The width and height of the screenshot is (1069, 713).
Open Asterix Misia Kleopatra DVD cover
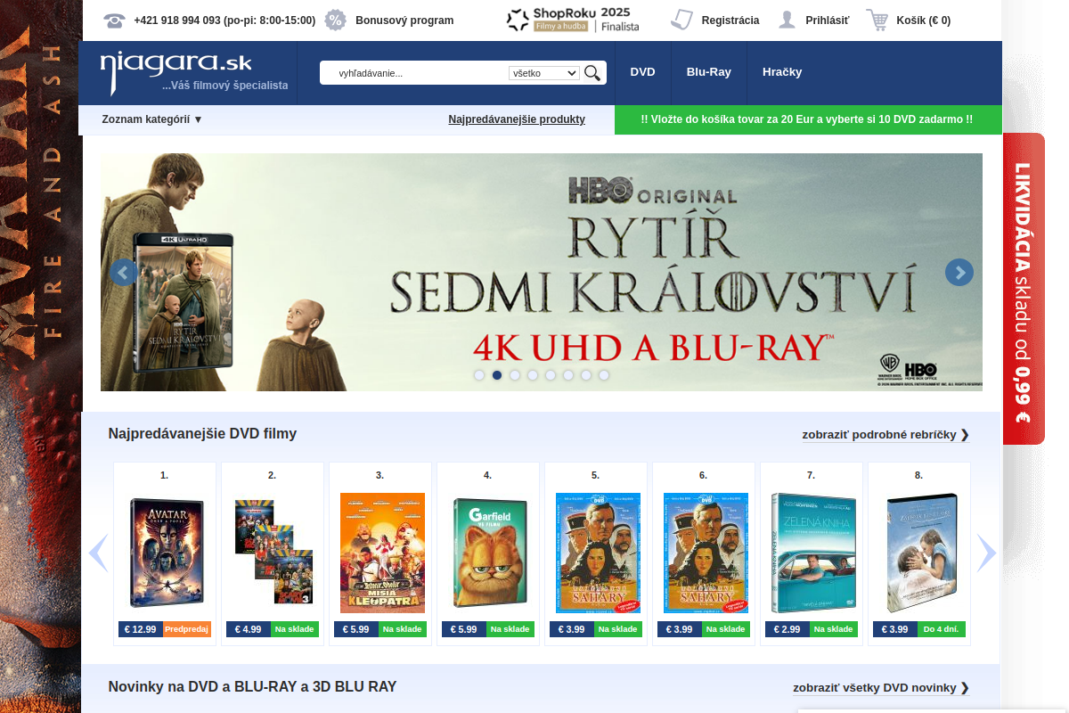(x=382, y=553)
